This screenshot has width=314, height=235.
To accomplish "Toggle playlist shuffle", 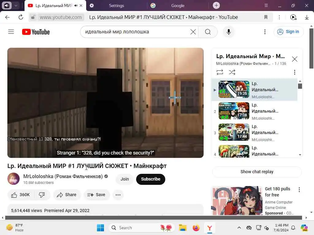I will click(x=232, y=72).
